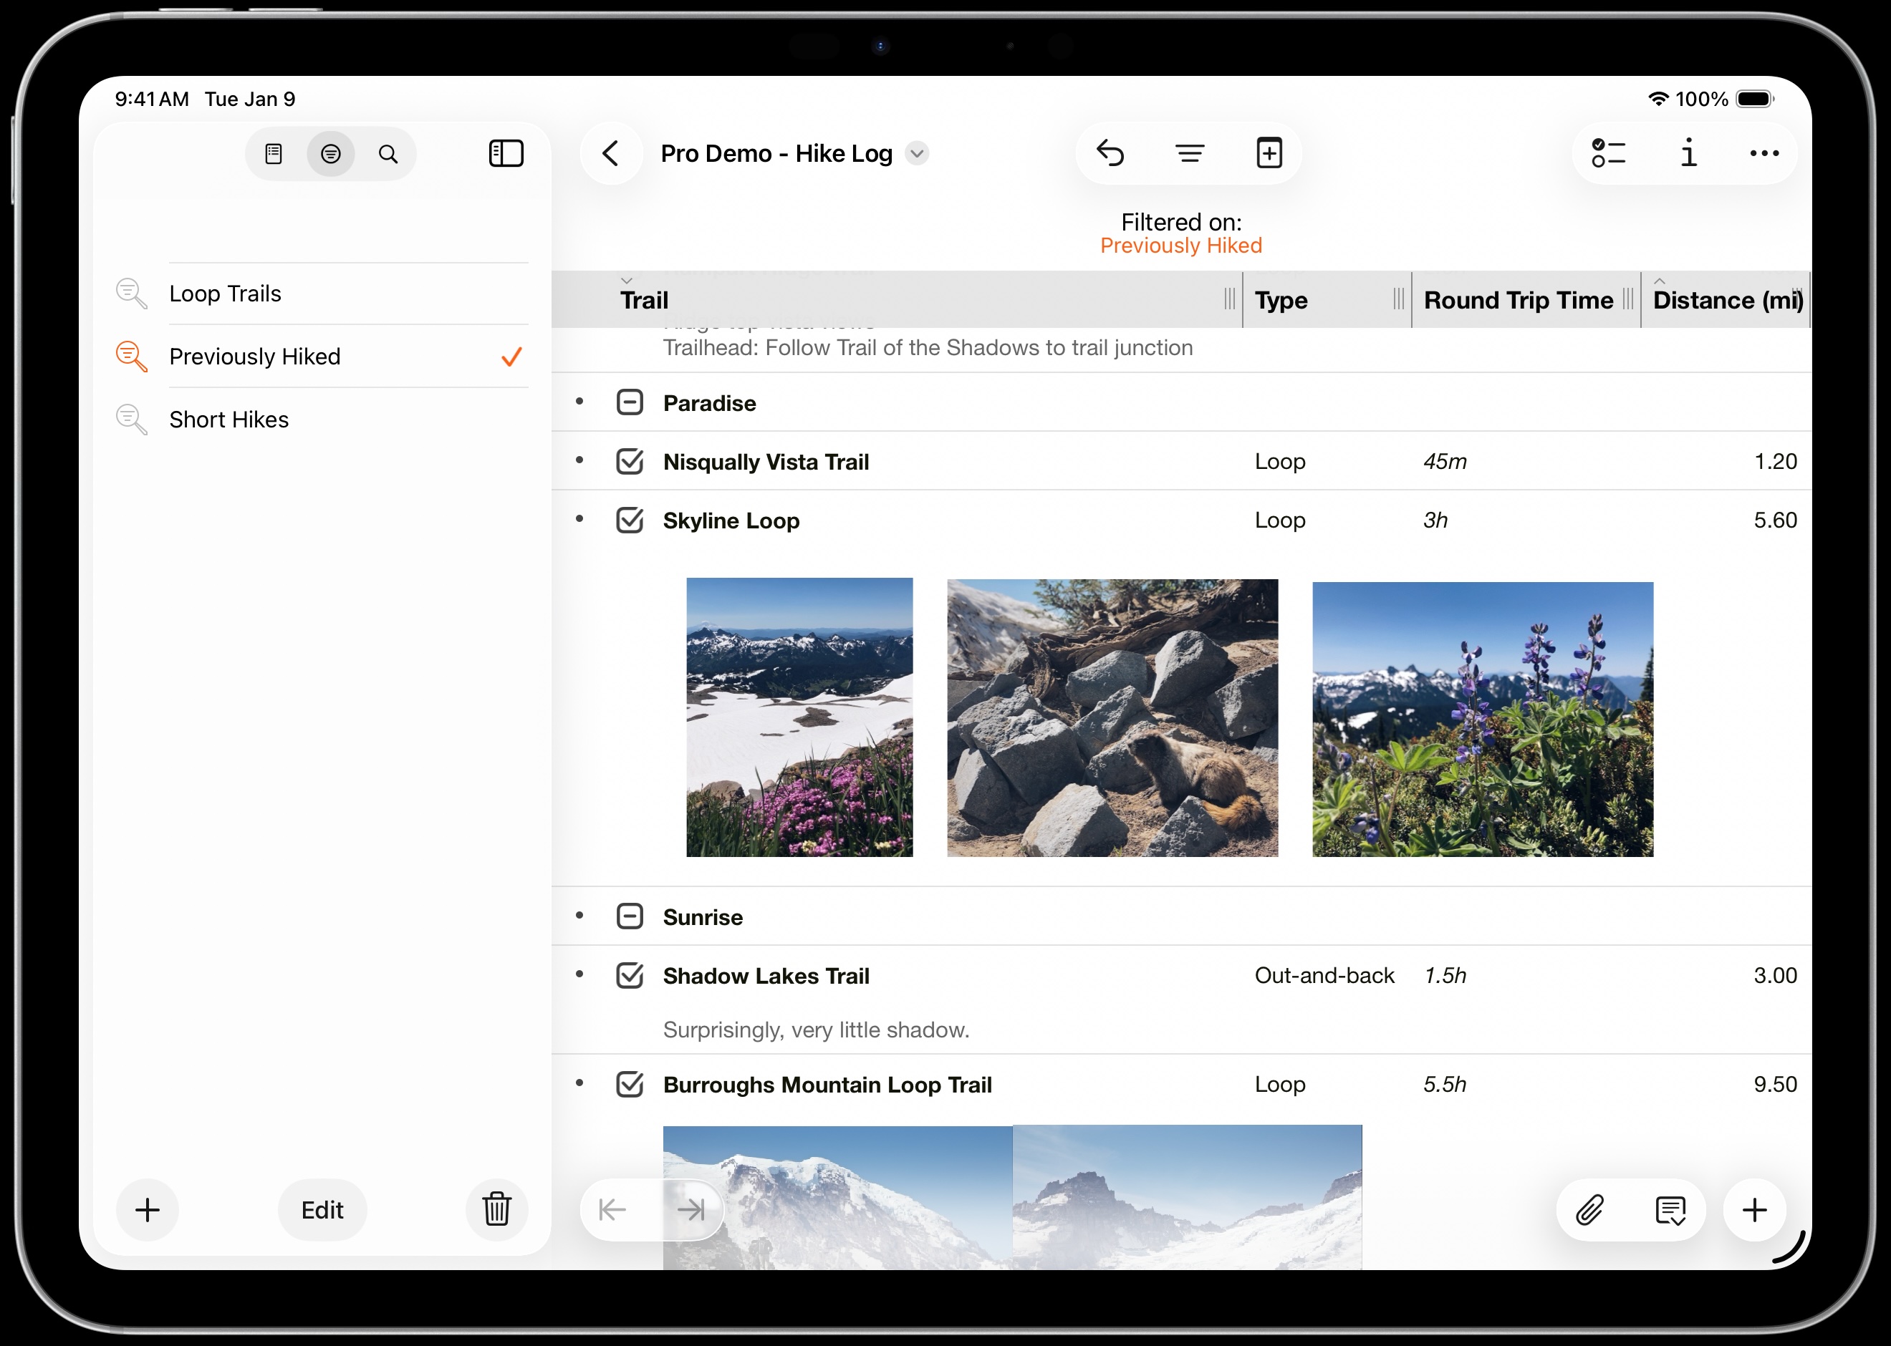Open the three-dots more menu
This screenshot has height=1346, width=1891.
[x=1764, y=153]
